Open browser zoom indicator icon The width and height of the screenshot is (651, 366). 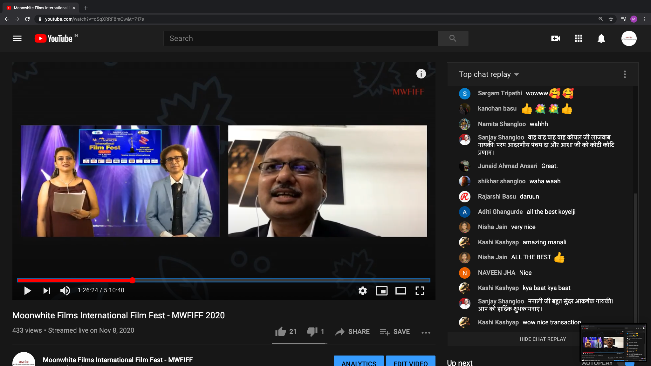(600, 19)
